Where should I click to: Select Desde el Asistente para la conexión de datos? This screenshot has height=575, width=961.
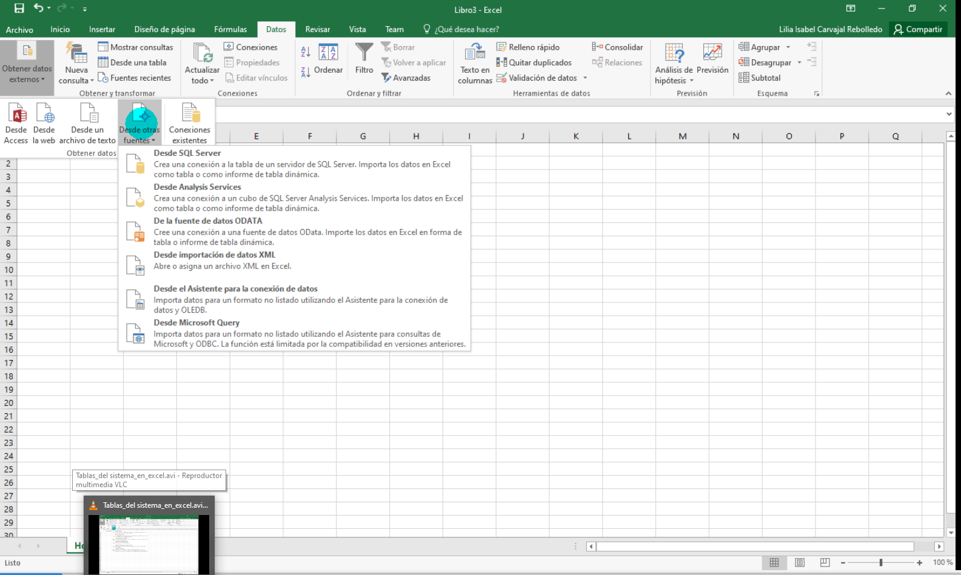click(x=295, y=299)
